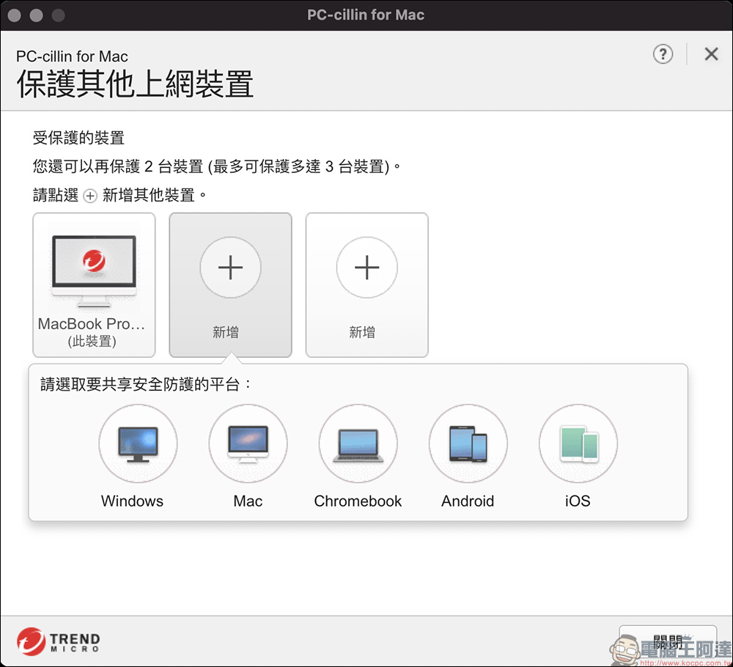Click the second 新增 label under plus

point(362,333)
